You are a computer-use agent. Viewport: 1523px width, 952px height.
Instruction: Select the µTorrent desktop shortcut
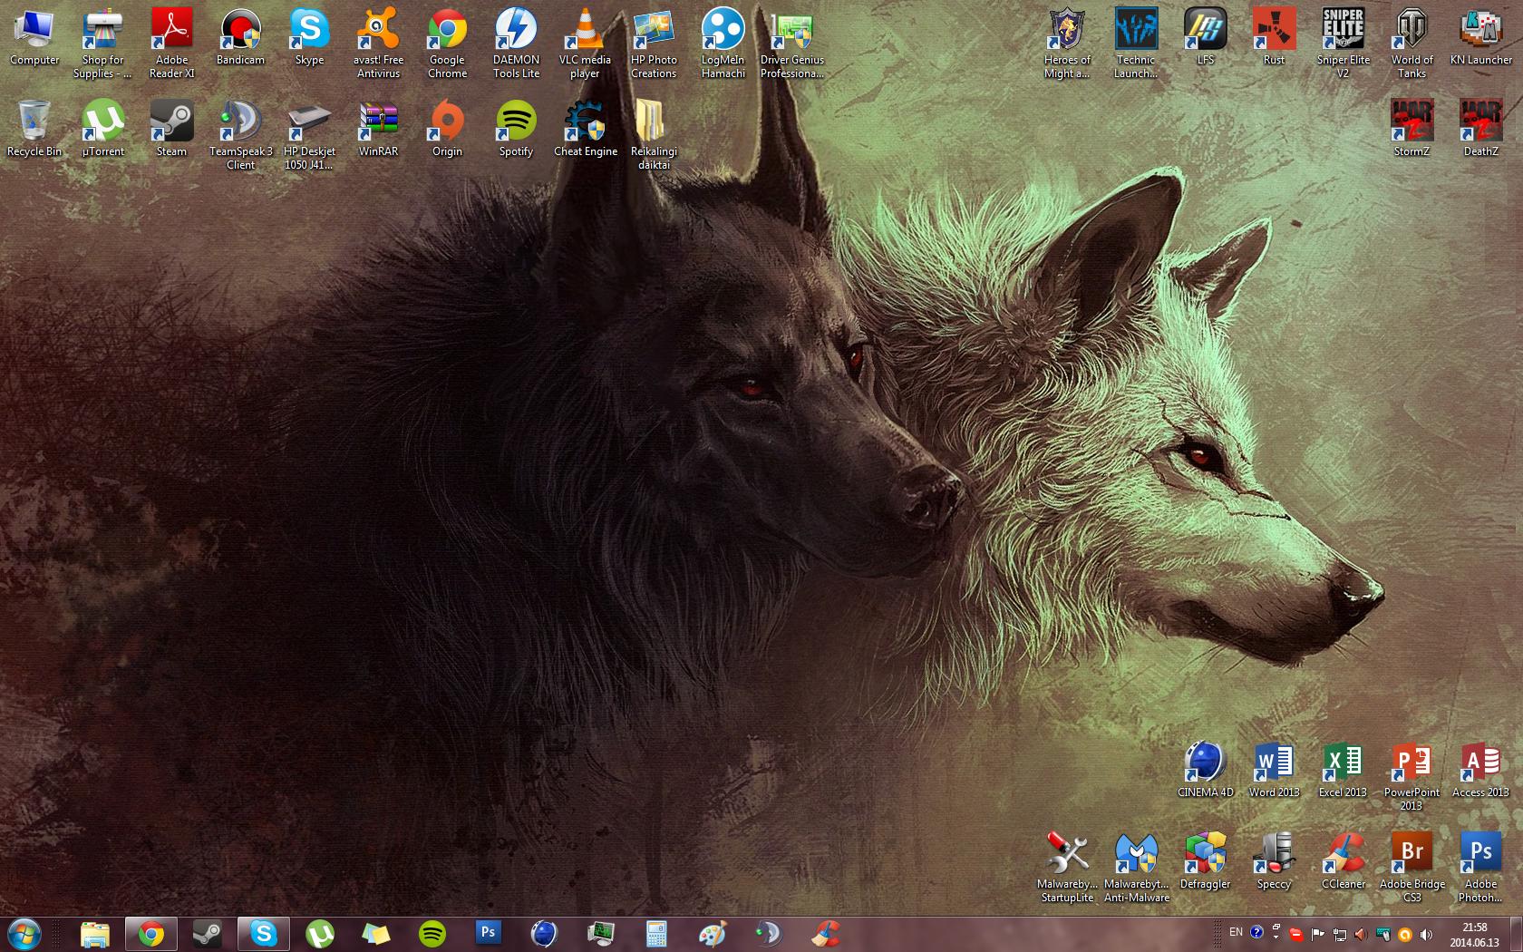[x=103, y=130]
